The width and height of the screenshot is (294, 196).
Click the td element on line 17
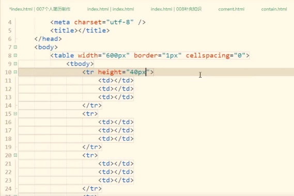[116, 130]
